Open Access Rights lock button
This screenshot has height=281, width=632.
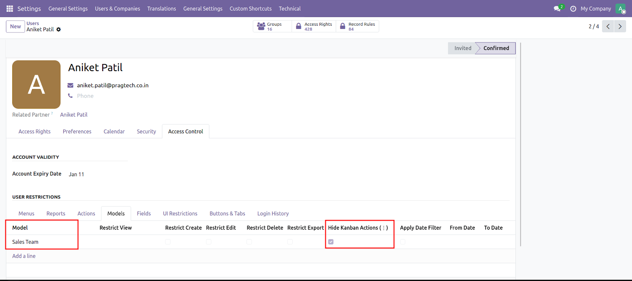pos(314,26)
